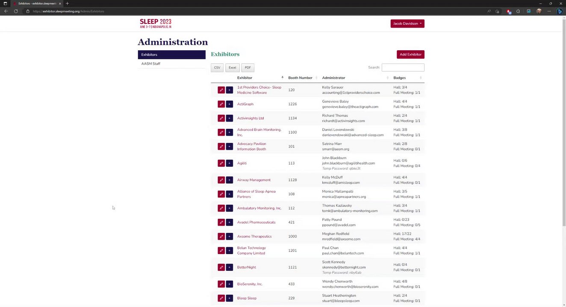Click the Add Exhibitor button
566x307 pixels.
(410, 55)
